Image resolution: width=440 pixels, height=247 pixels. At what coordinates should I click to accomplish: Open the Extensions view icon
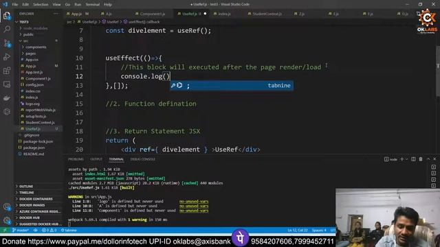point(7,71)
